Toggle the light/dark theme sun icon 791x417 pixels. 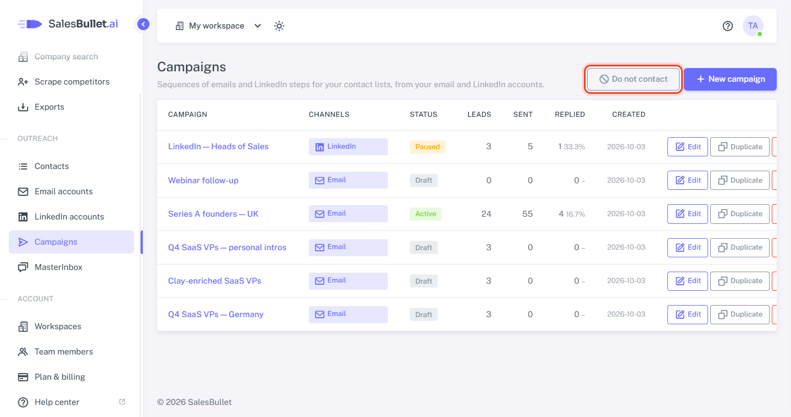coord(279,26)
